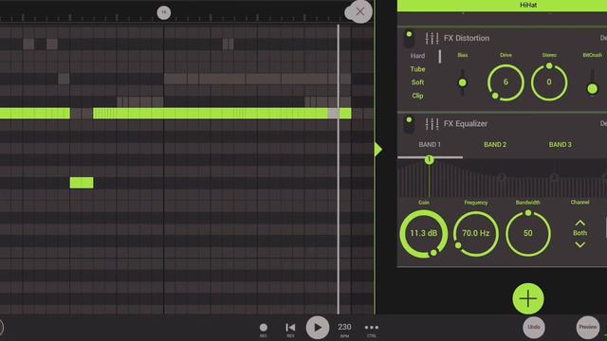This screenshot has width=607, height=341.
Task: Open FX Equalizer mixer sliders icon
Action: tap(432, 124)
